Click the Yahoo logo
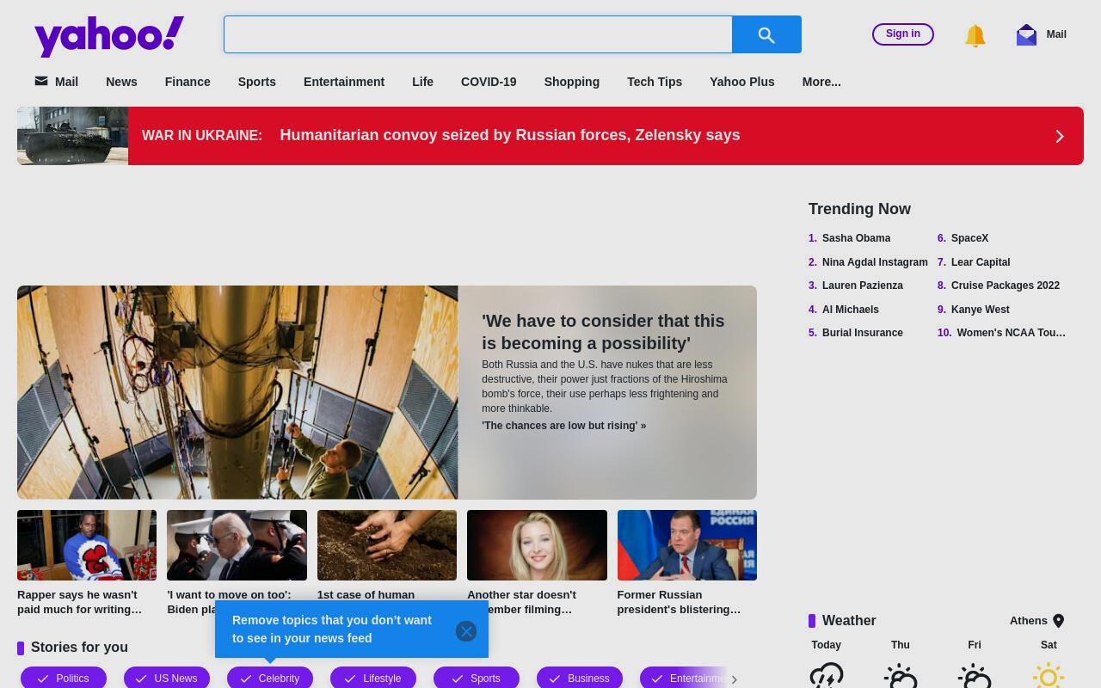This screenshot has height=688, width=1101. click(x=109, y=36)
